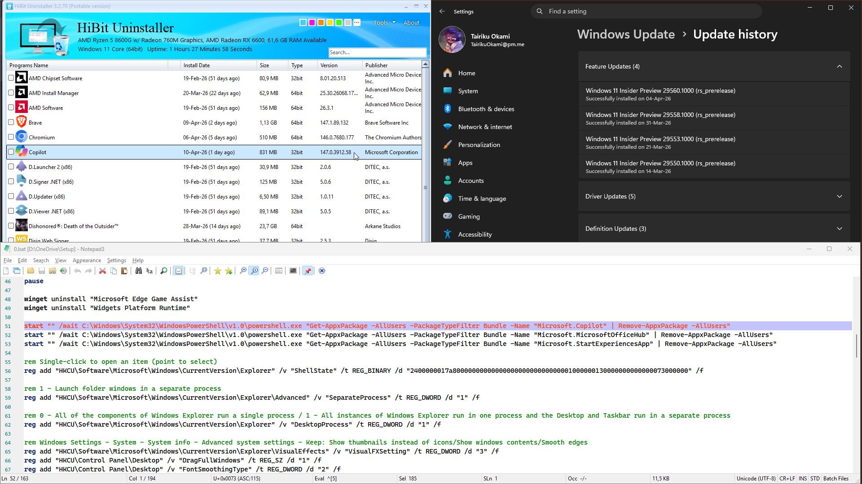Open the Appearance menu in Notepad3

[x=87, y=260]
